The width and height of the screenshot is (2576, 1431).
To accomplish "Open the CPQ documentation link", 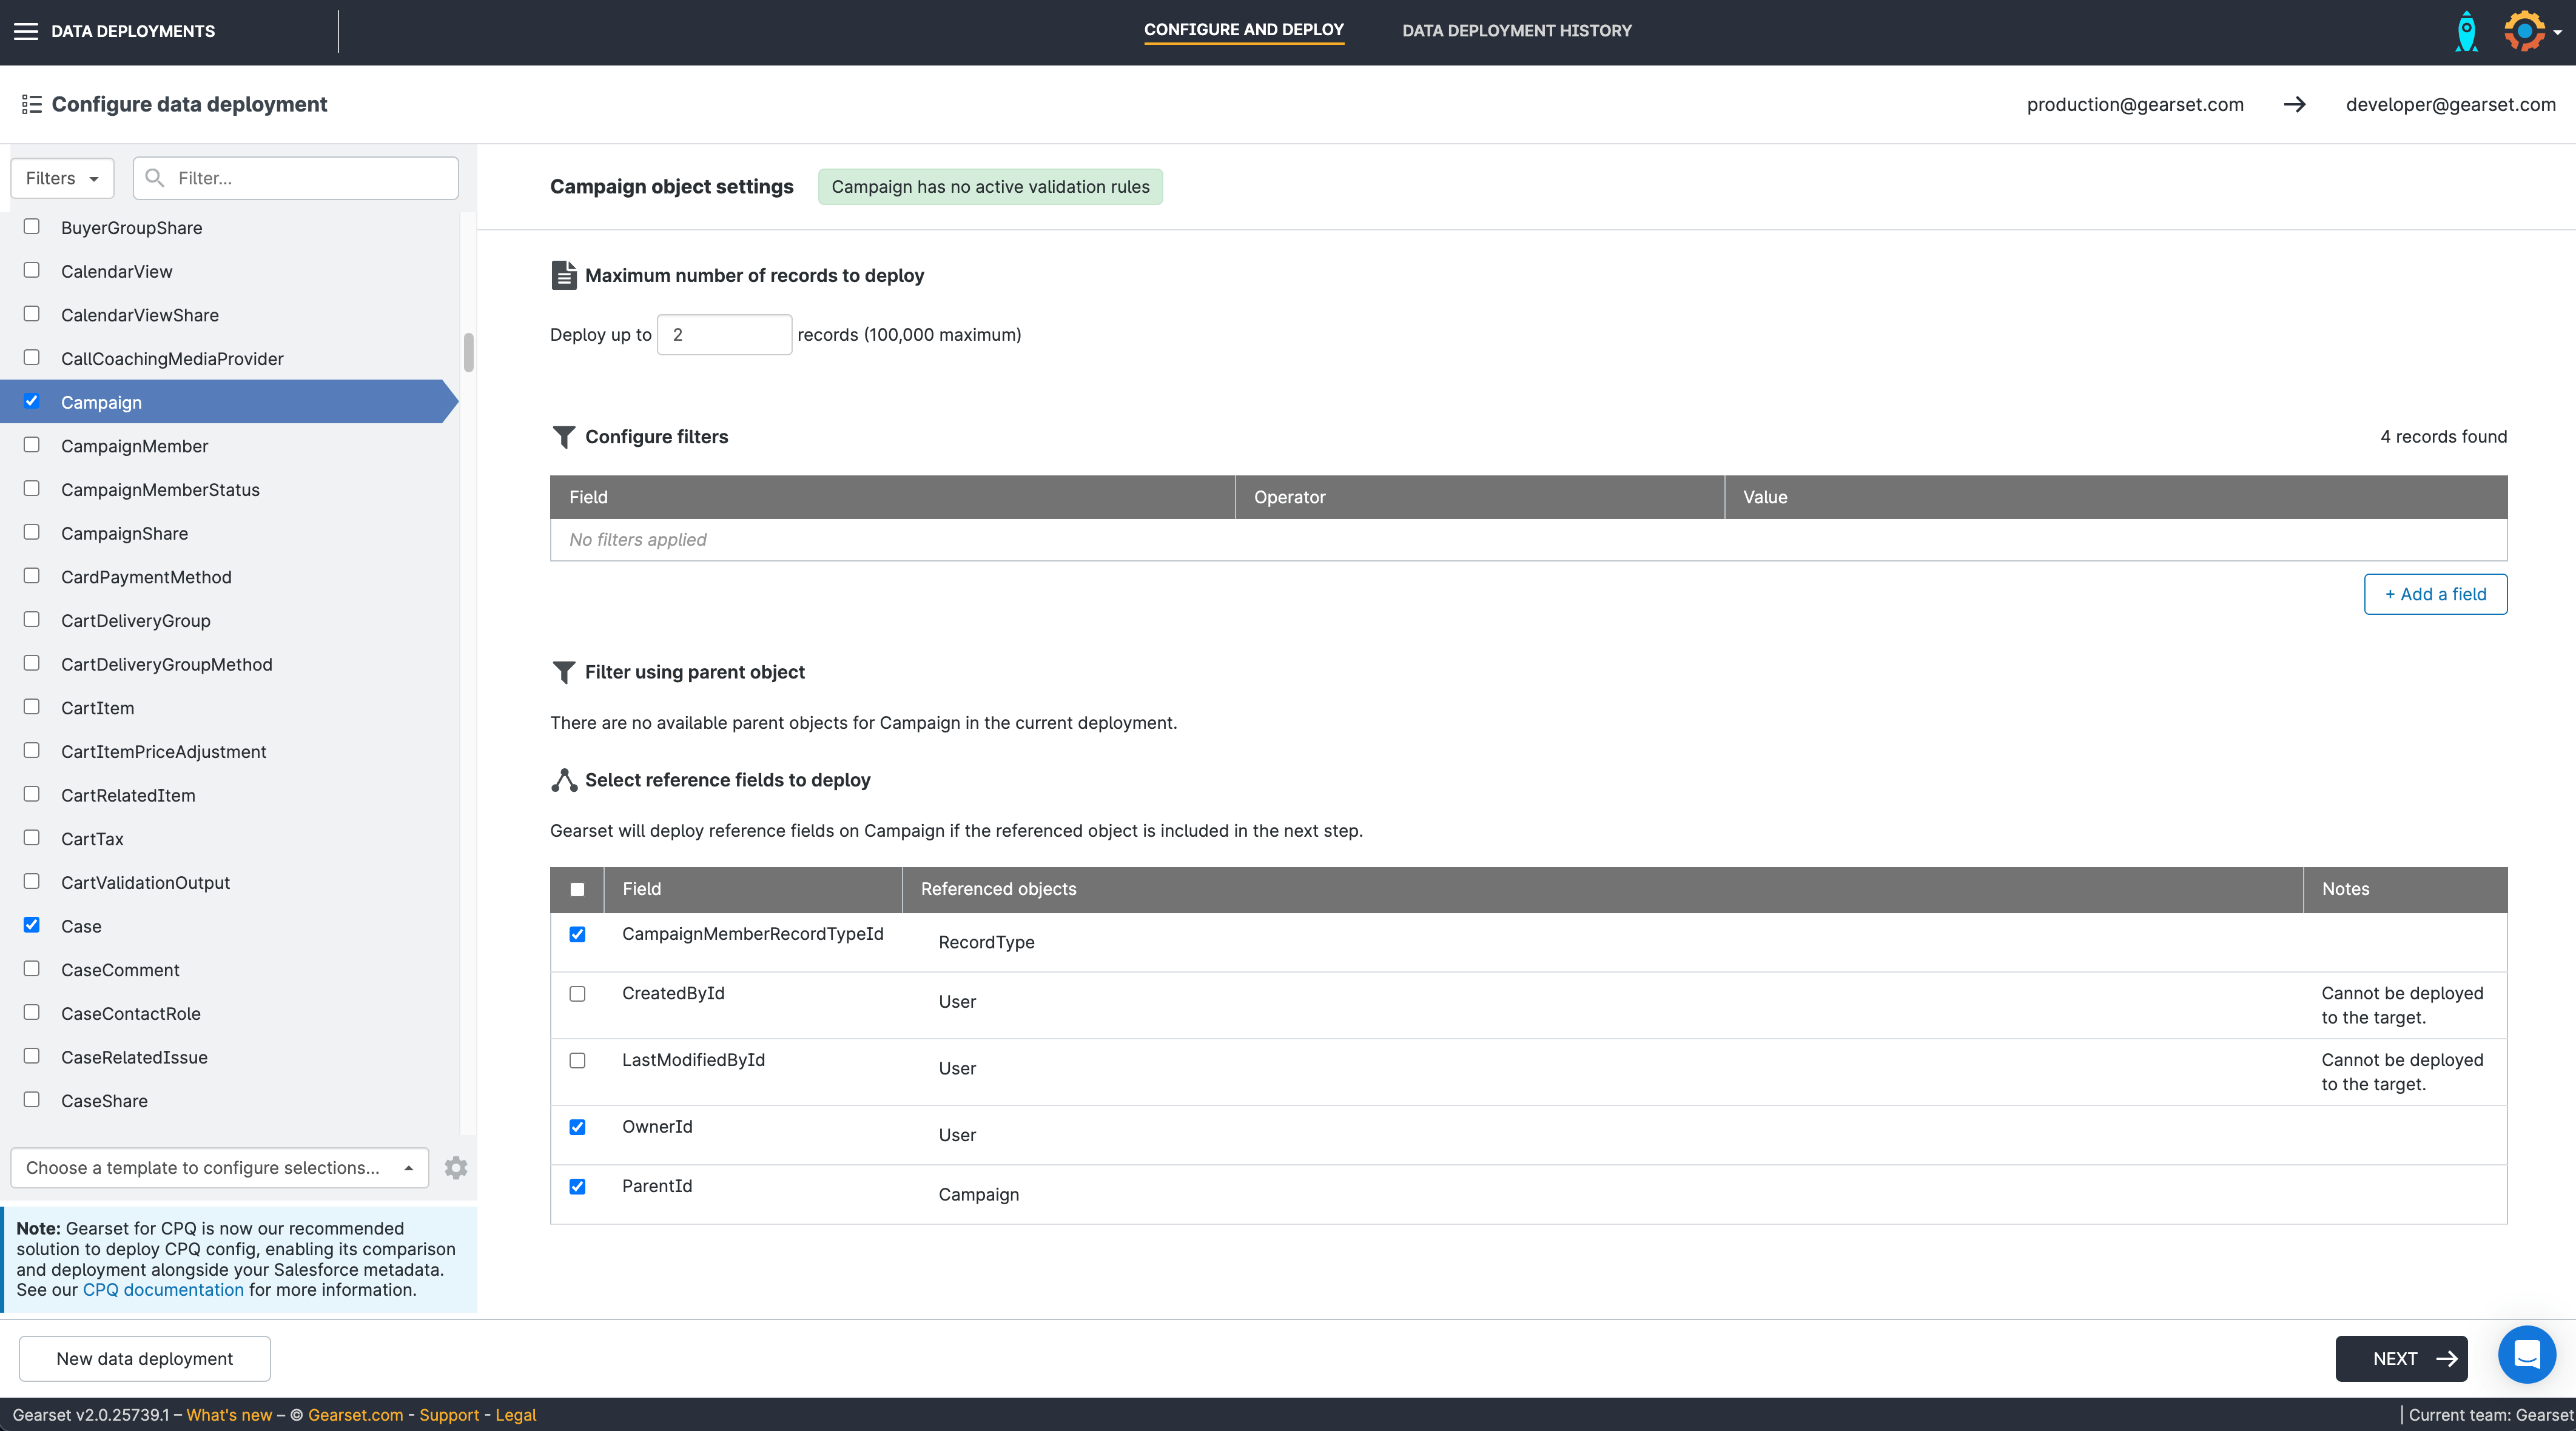I will pyautogui.click(x=163, y=1290).
